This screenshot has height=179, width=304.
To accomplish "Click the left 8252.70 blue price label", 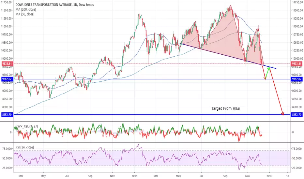I will 8,115.
